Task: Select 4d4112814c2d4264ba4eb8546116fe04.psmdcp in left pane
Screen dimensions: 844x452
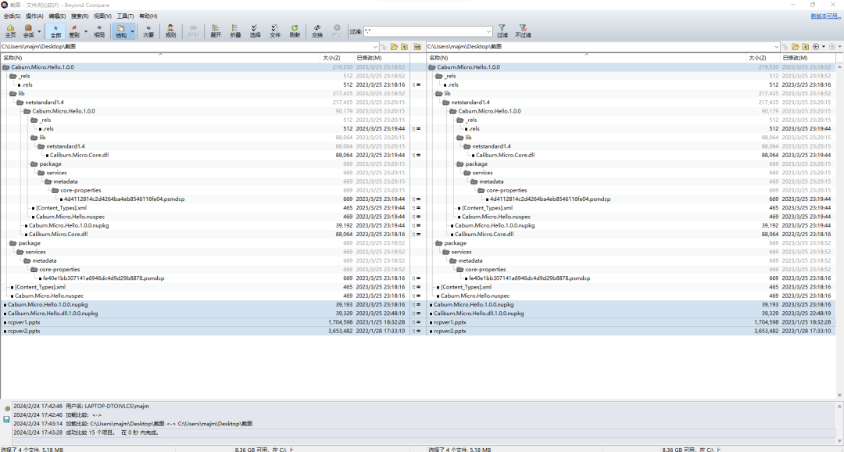Action: click(205, 199)
